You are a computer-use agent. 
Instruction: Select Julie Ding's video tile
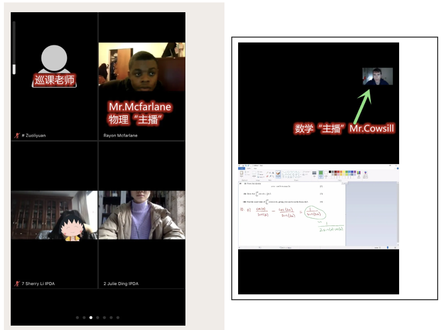coord(142,215)
